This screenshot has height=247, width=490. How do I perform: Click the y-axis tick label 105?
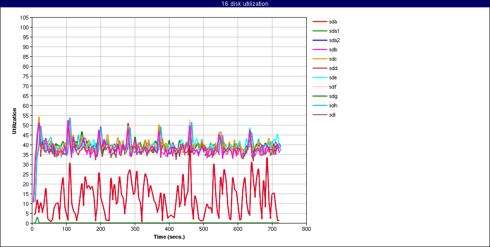(x=25, y=18)
